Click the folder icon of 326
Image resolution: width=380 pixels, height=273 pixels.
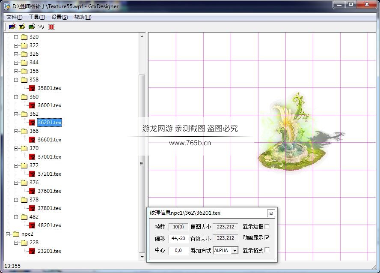click(x=24, y=54)
